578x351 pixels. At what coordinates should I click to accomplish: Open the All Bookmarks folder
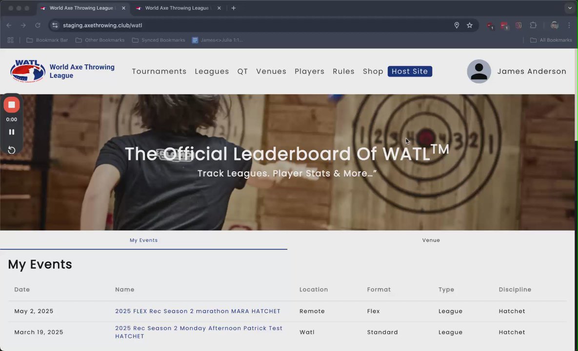coord(551,40)
